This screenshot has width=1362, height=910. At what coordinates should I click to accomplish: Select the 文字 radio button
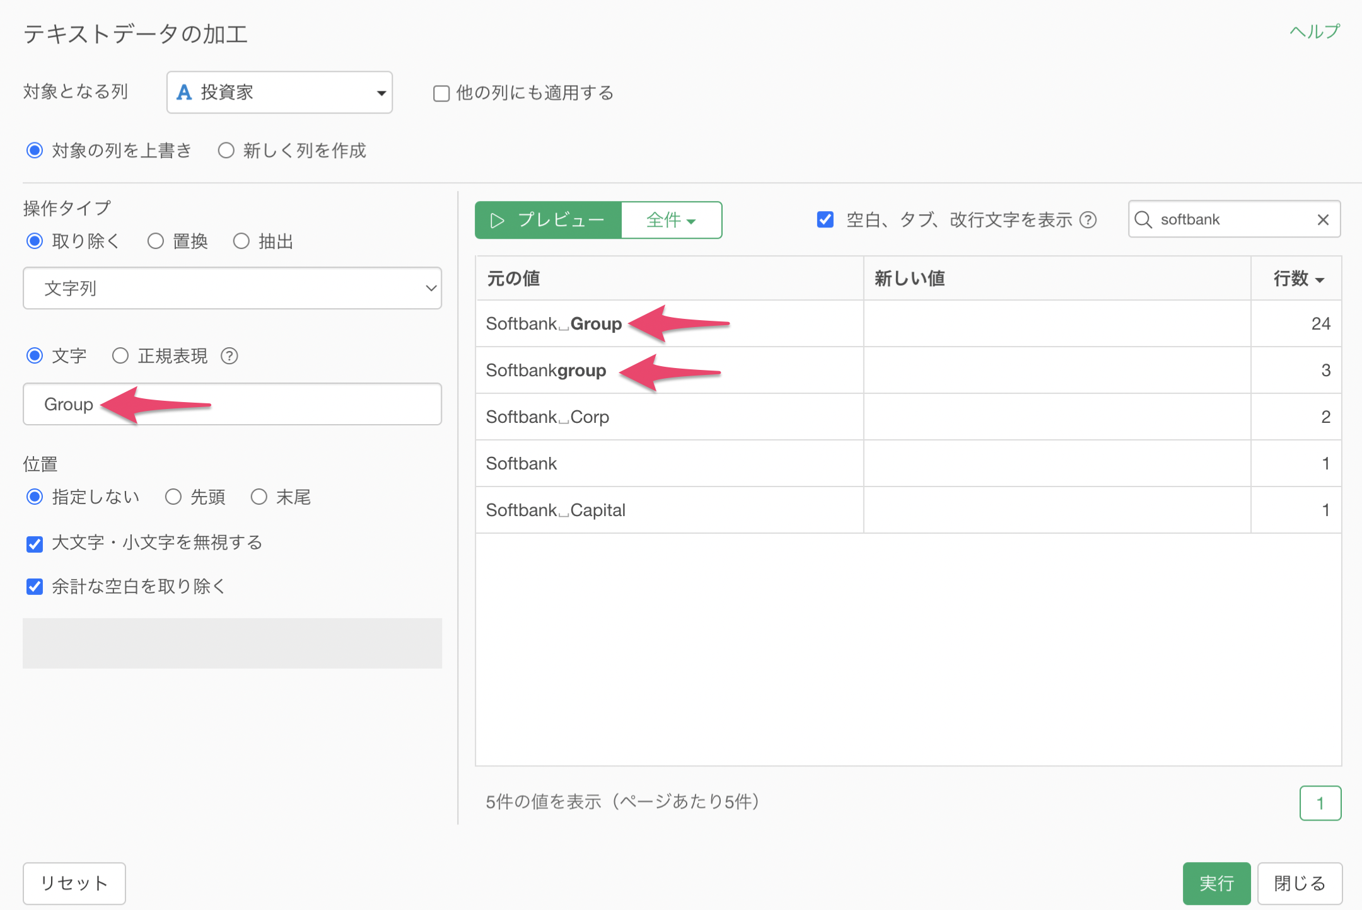point(35,356)
